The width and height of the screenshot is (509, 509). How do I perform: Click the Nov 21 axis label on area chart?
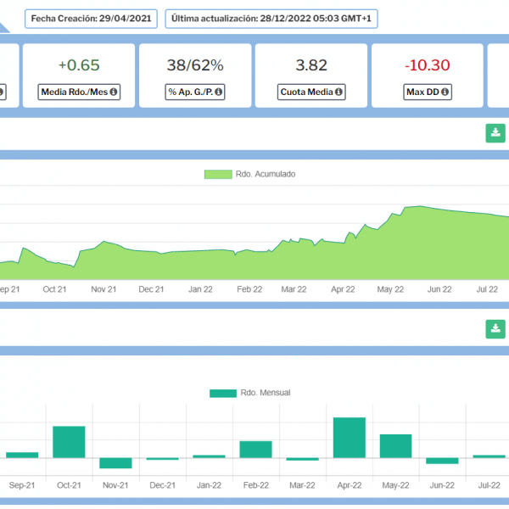[x=103, y=289]
